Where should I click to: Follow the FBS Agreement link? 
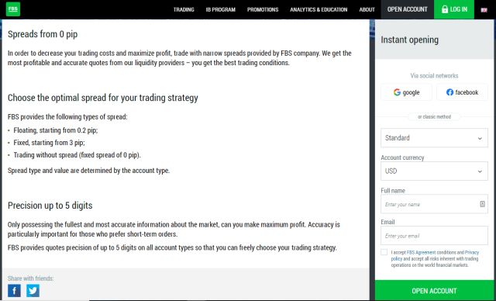click(421, 252)
